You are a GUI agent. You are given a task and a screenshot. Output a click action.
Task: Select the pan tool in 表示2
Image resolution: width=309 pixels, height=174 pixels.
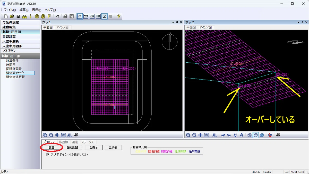tap(200, 135)
